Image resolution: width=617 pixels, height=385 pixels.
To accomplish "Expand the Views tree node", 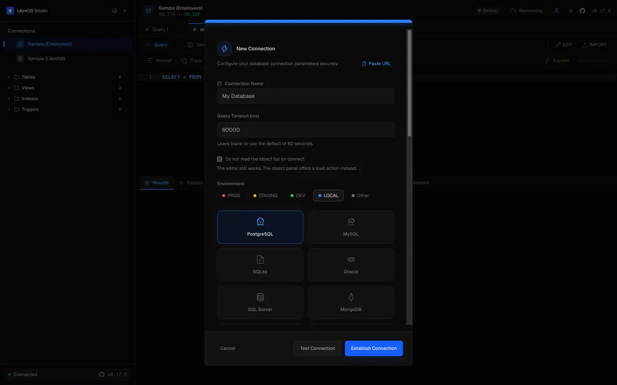I will pyautogui.click(x=9, y=88).
